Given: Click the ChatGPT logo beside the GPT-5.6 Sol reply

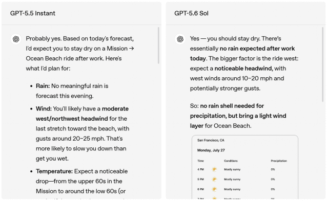Looking at the screenshot, I should pyautogui.click(x=180, y=39).
